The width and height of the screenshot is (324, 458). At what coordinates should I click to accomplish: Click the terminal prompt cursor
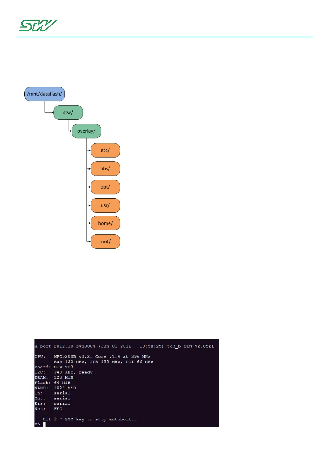pyautogui.click(x=44, y=424)
